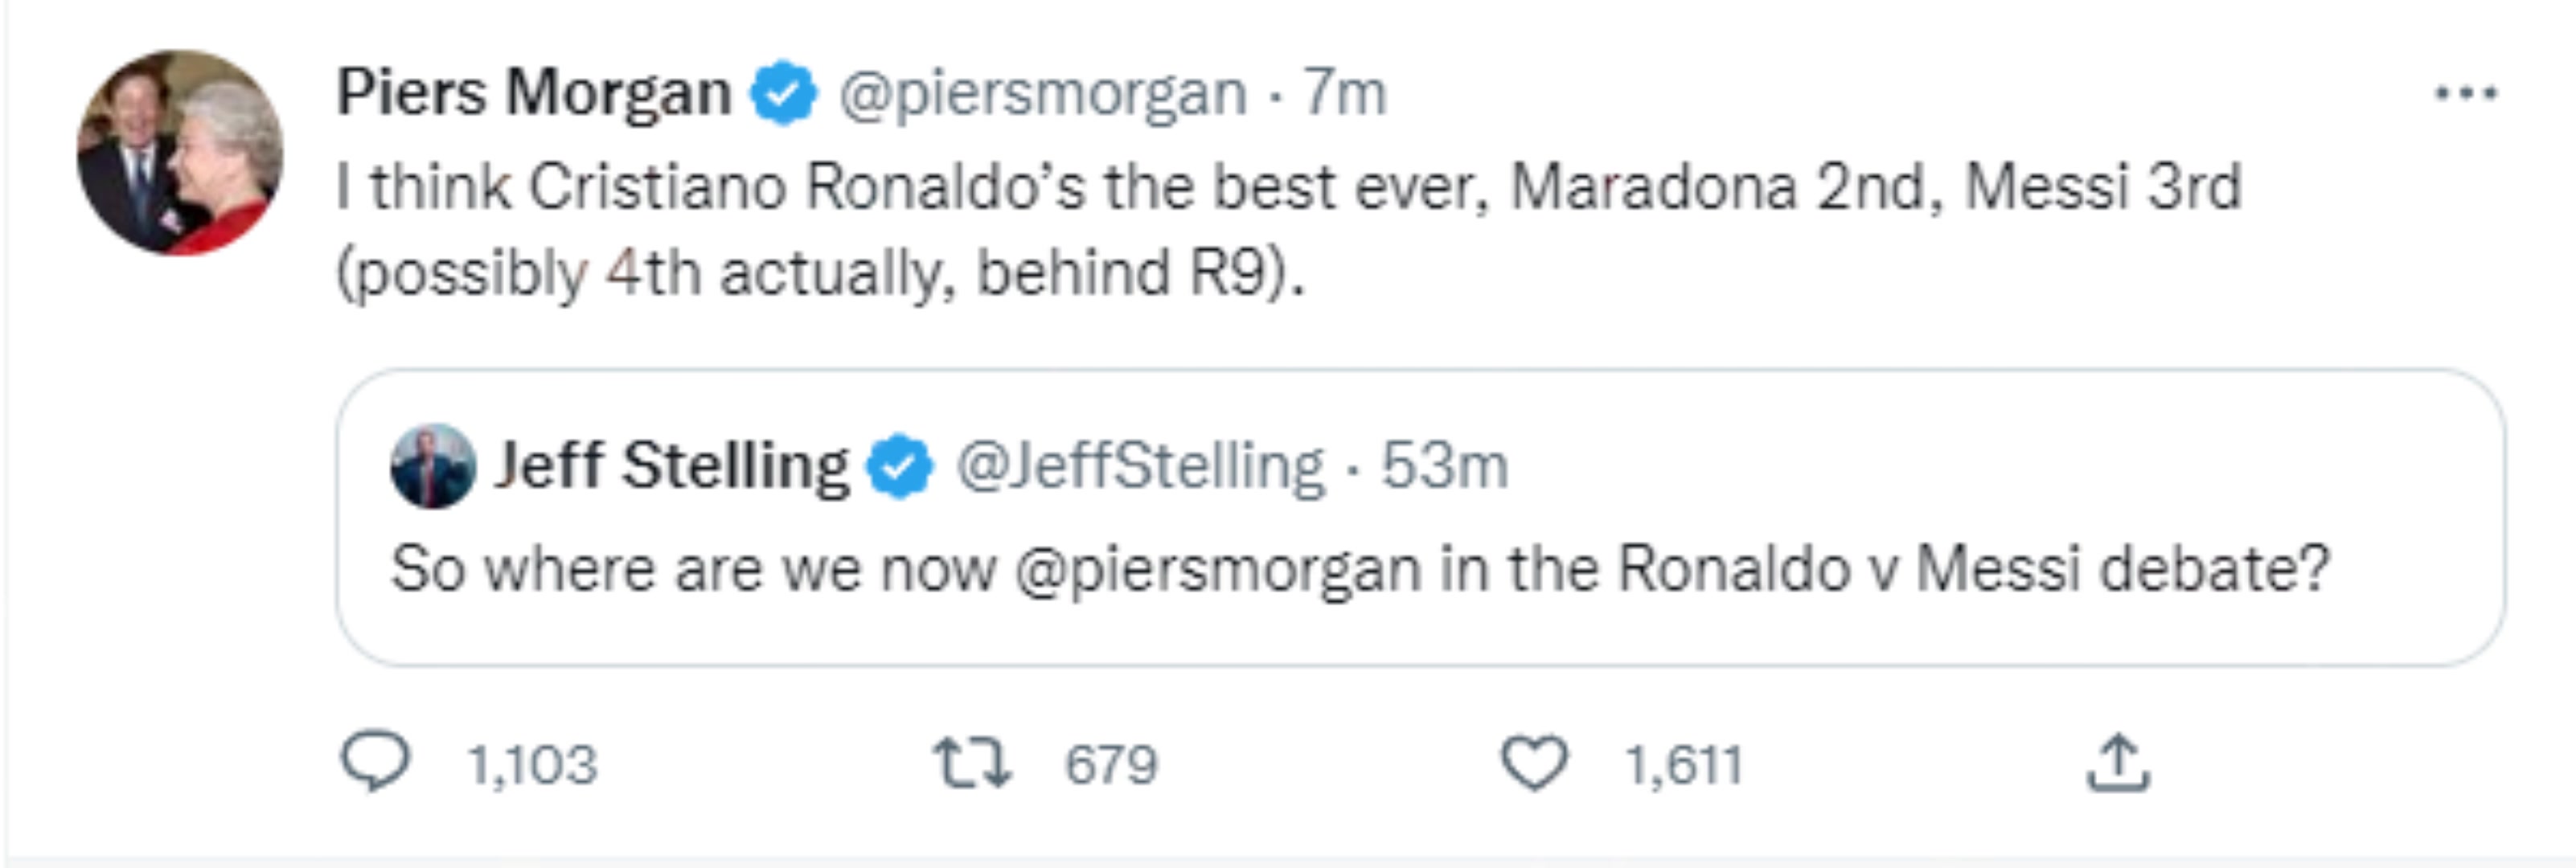The image size is (2576, 868).
Task: Click the @JeffStelling handle
Action: coord(1140,466)
